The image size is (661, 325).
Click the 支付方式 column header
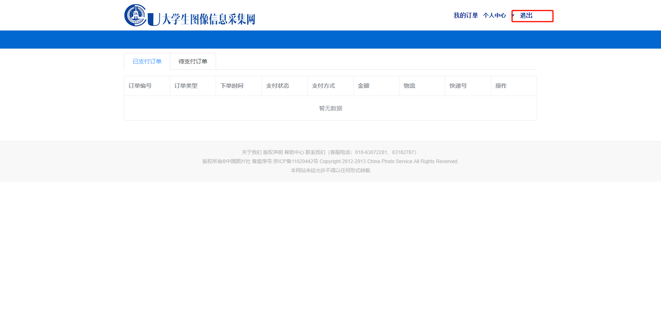click(x=323, y=86)
